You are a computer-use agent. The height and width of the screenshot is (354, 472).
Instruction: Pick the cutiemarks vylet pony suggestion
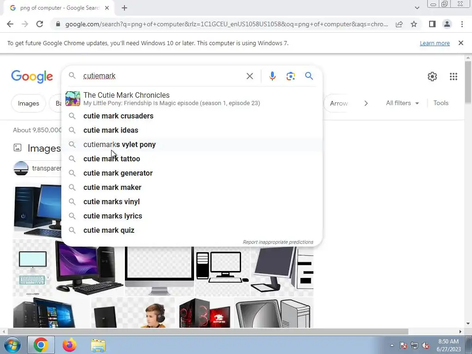pos(192,144)
